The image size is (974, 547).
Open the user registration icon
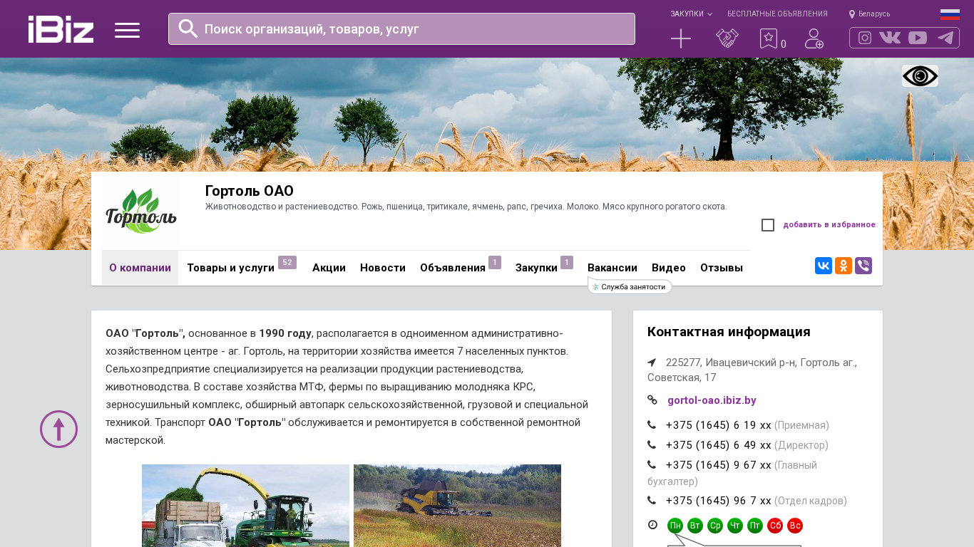point(814,38)
